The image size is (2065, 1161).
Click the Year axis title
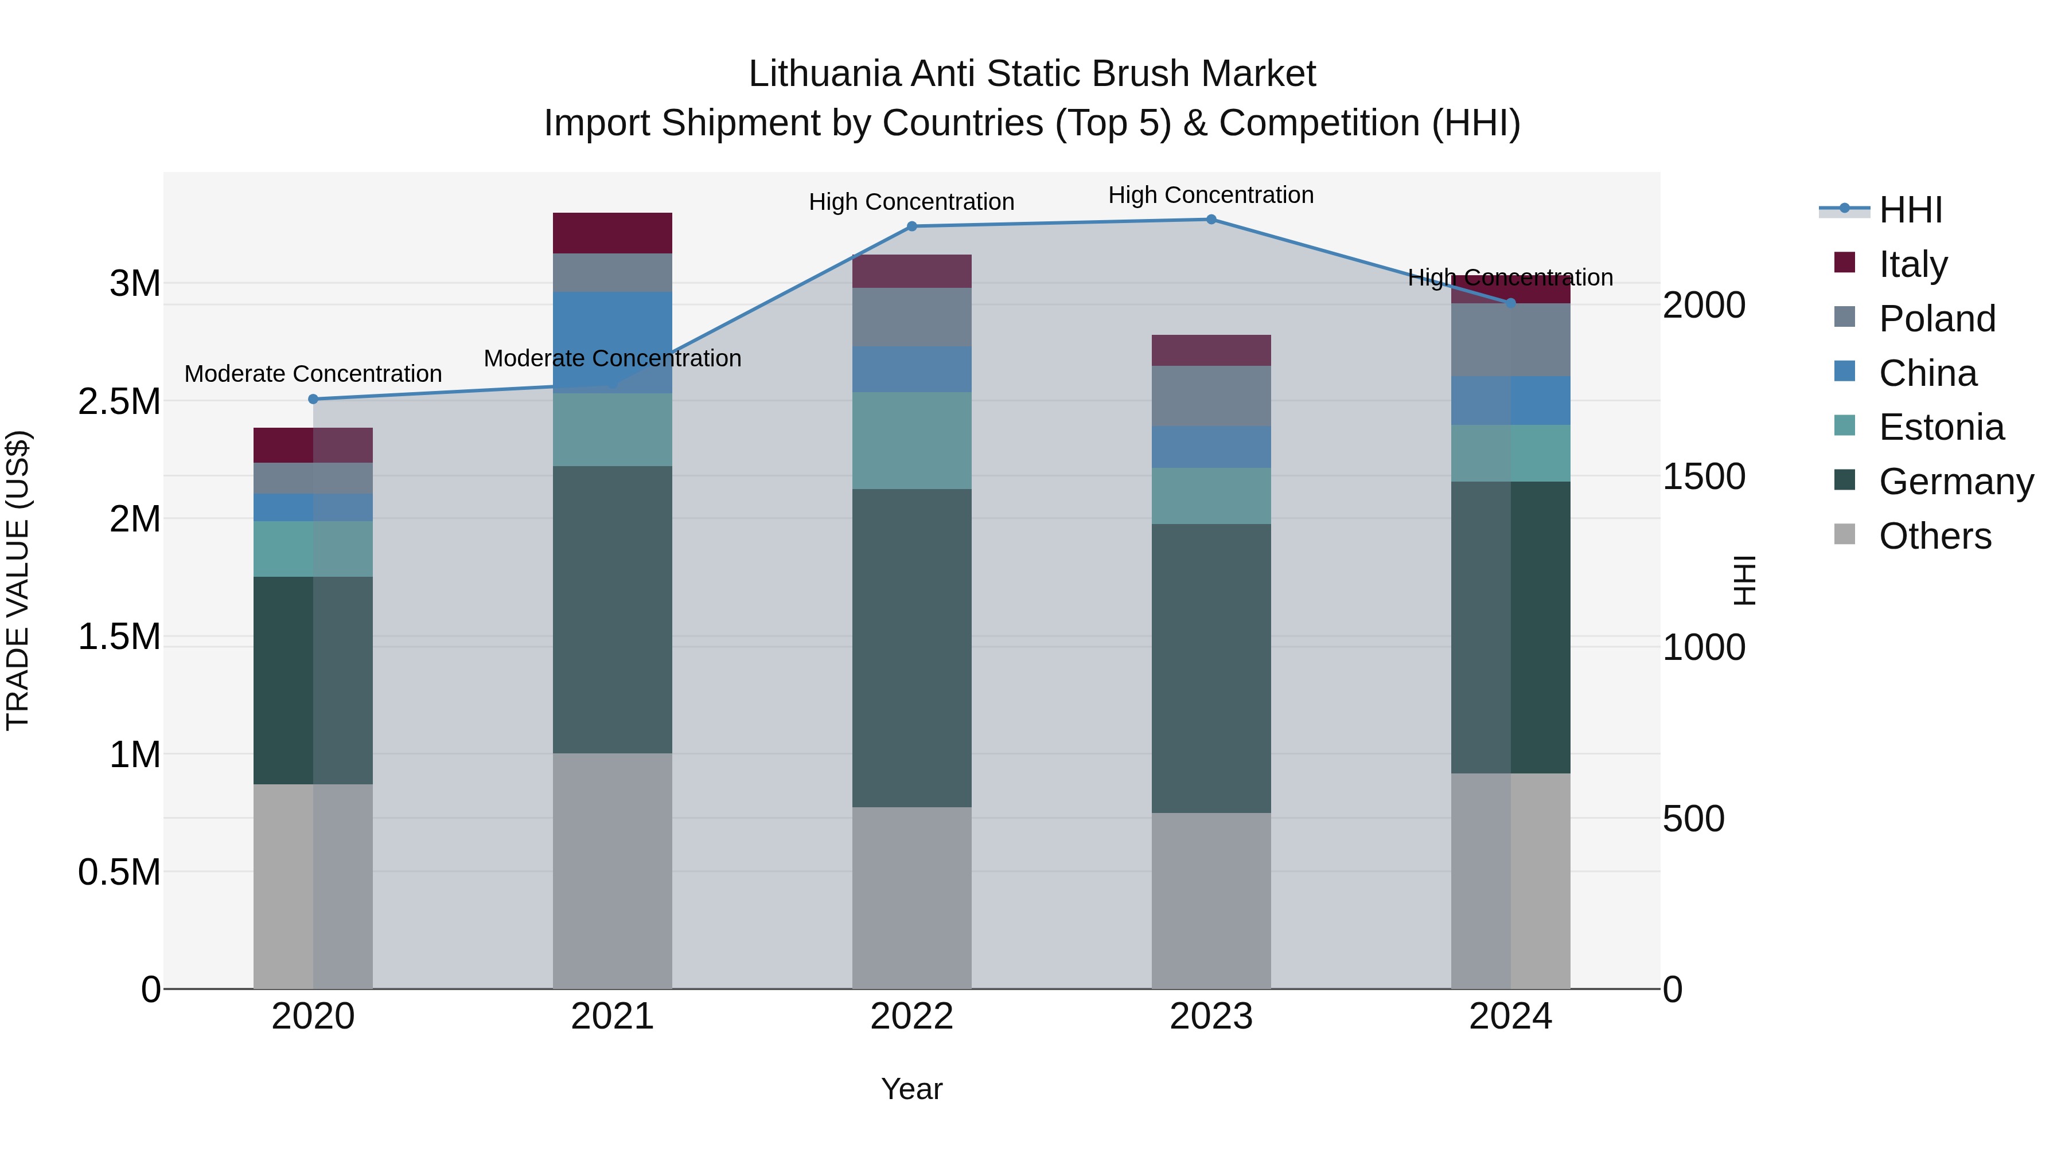coord(911,1089)
